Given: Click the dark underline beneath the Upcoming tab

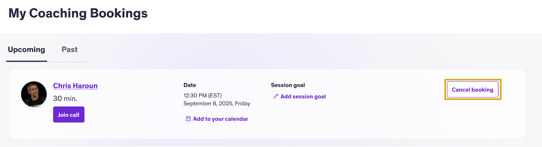Looking at the screenshot, I should click(x=26, y=61).
